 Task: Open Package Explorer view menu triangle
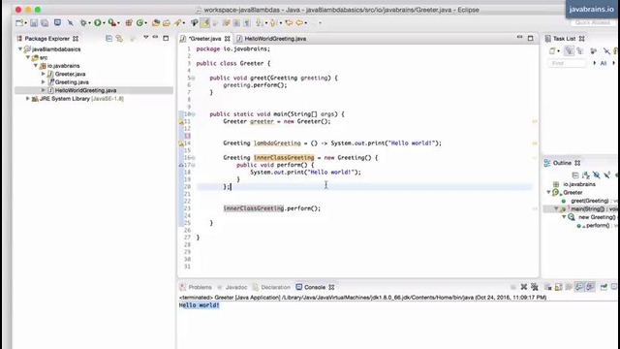point(146,38)
